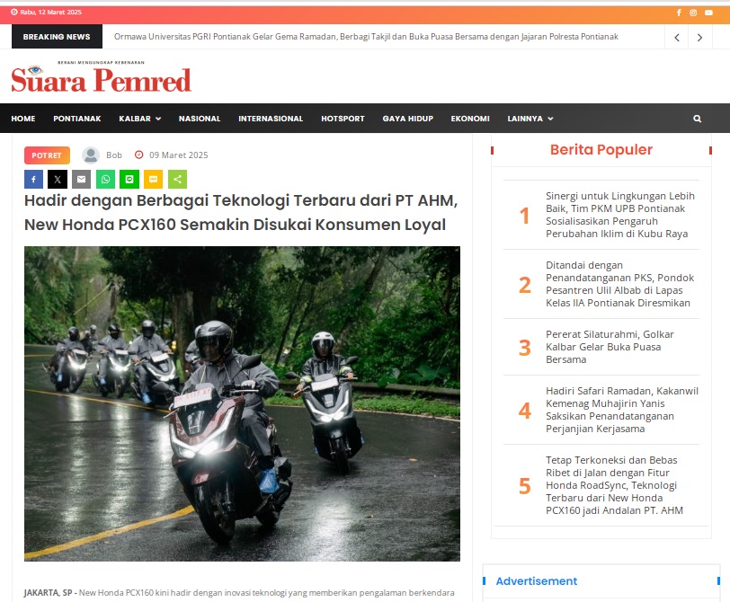730x602 pixels.
Task: Open the YouTube icon in top bar
Action: 708,13
